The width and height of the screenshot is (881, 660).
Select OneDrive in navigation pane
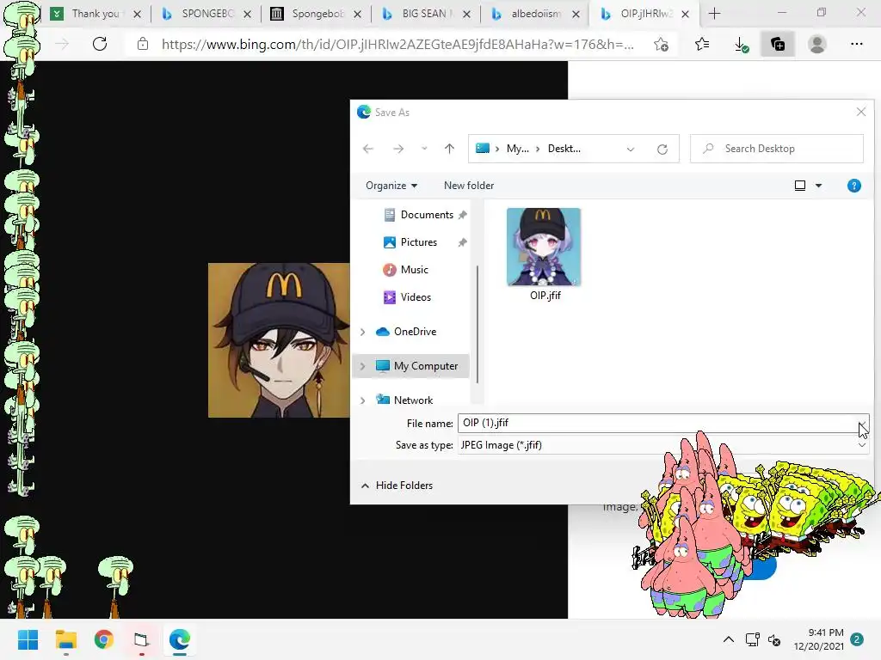coord(407,332)
